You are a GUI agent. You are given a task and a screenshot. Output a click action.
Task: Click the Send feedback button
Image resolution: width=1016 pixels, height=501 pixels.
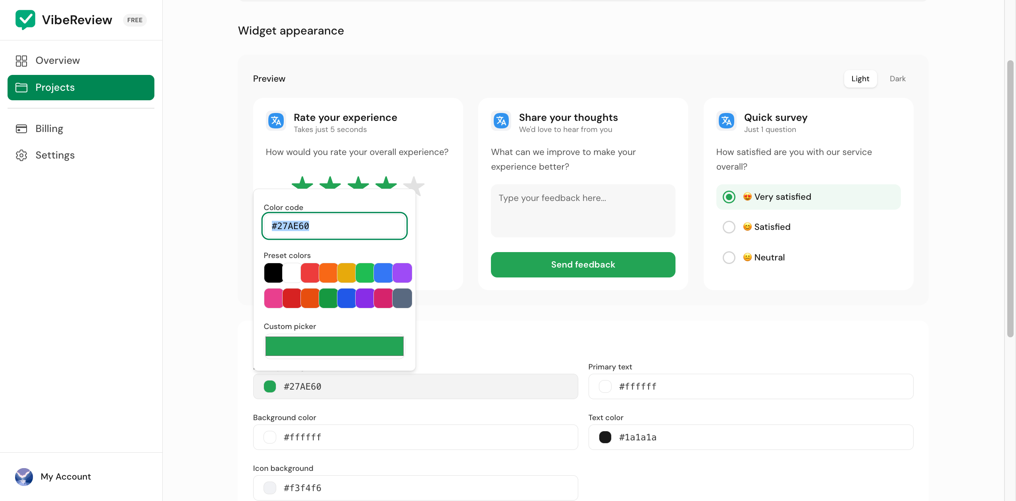pyautogui.click(x=583, y=265)
